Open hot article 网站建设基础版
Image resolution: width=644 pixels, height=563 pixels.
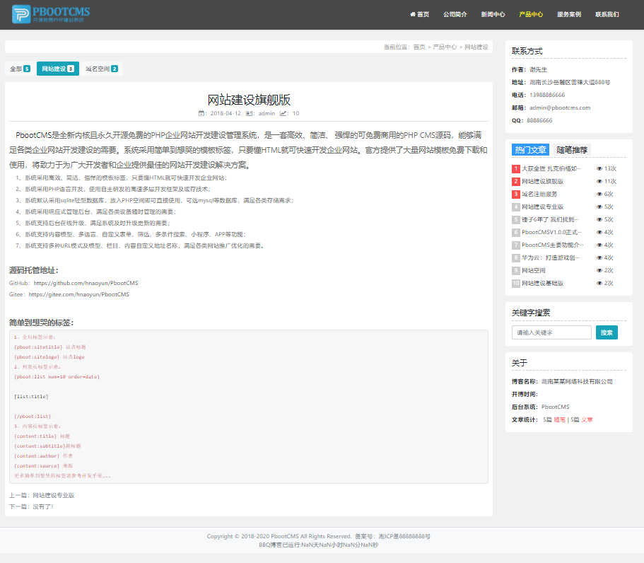coord(542,283)
